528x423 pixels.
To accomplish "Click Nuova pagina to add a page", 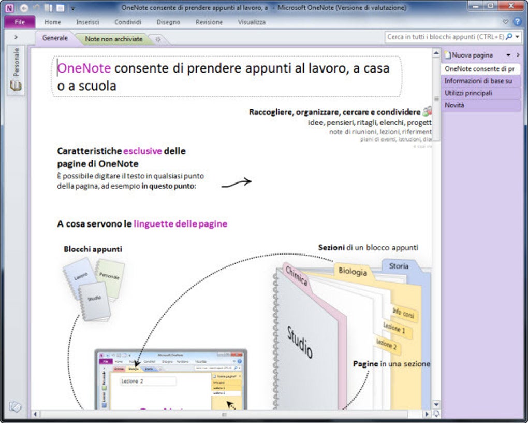I will (x=469, y=55).
